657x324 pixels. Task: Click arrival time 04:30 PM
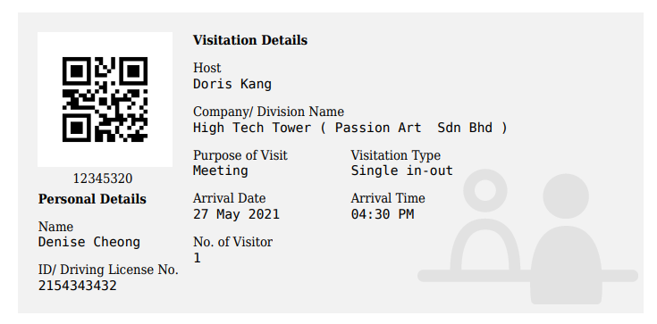(383, 214)
